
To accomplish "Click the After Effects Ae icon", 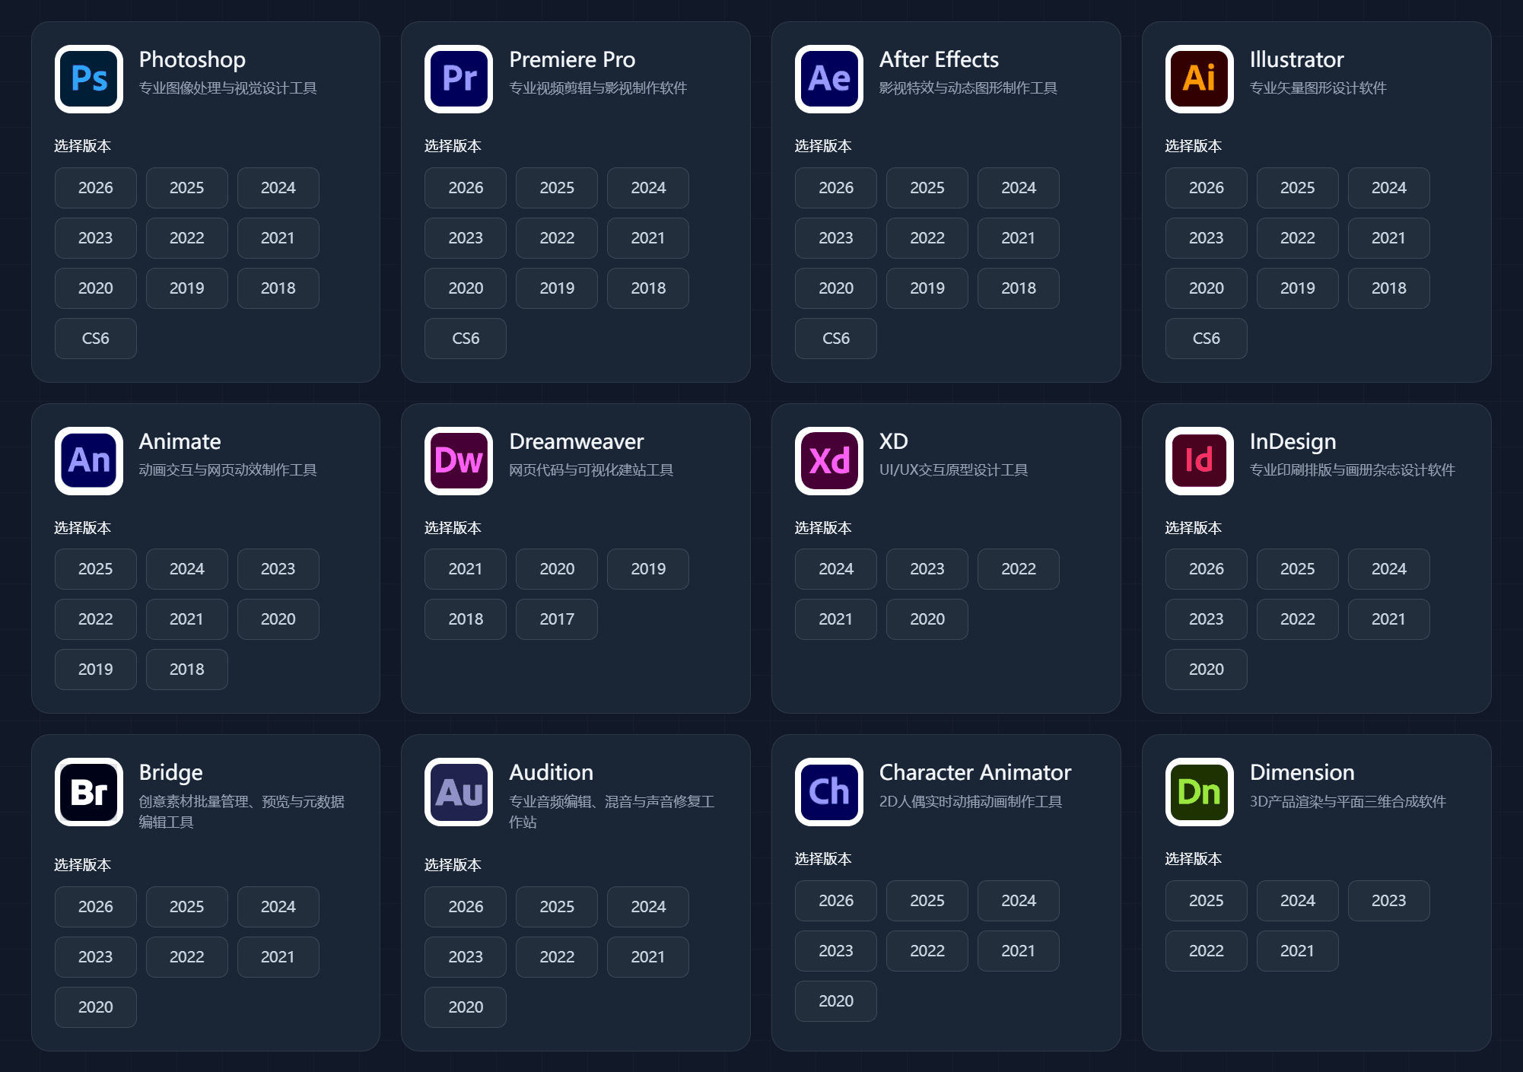I will click(829, 79).
